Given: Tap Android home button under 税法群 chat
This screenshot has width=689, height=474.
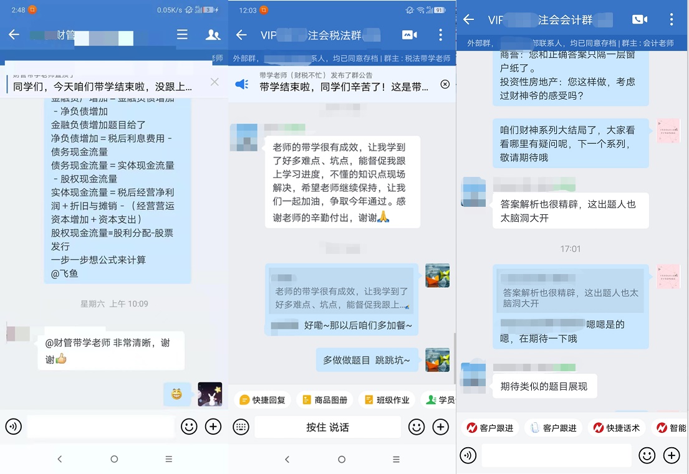Looking at the screenshot, I should (x=342, y=459).
